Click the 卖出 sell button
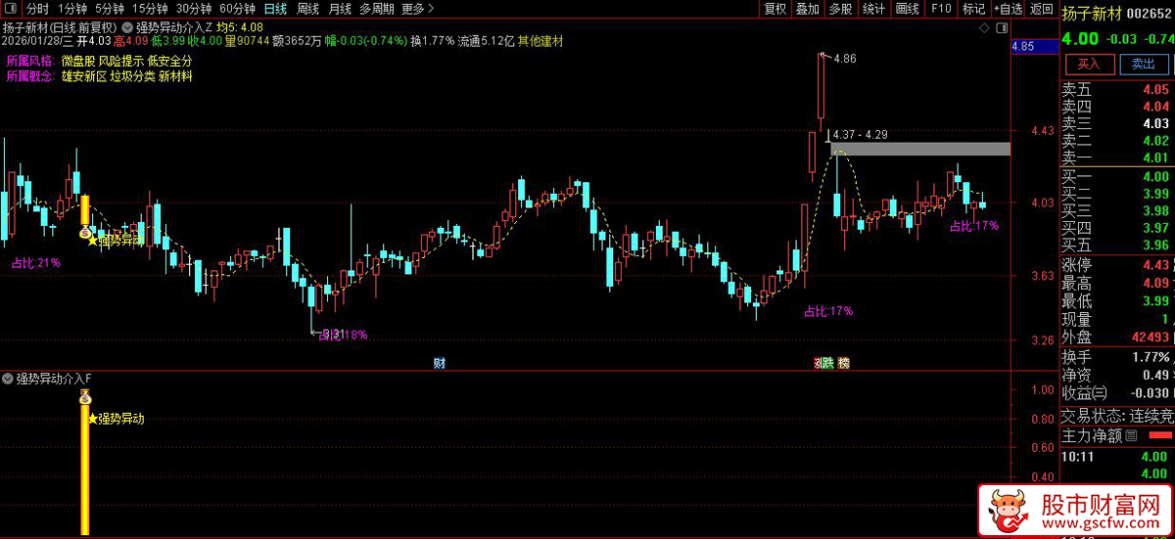The image size is (1175, 539). click(1143, 64)
